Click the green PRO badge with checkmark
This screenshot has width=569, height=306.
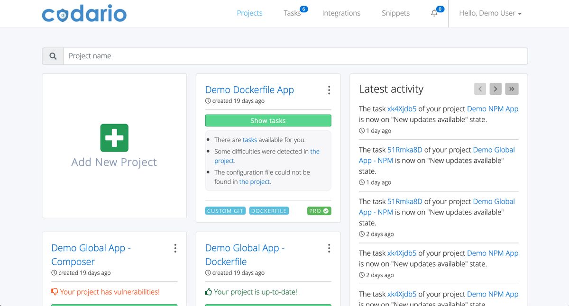coord(319,211)
